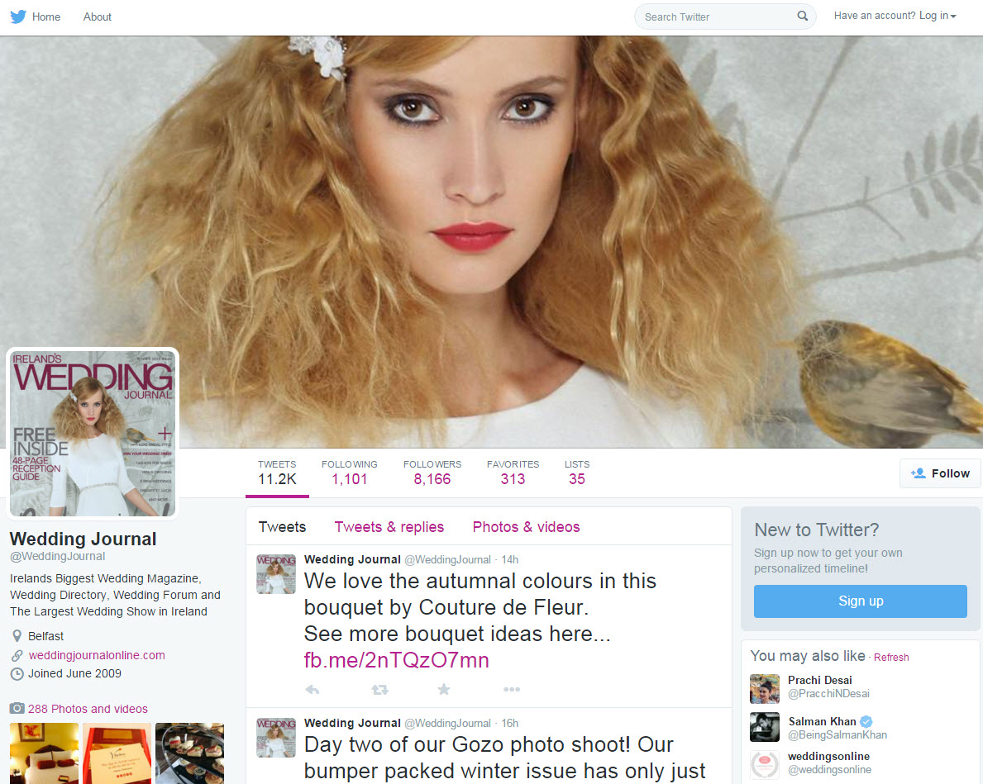
Task: Click the 'You may also like' heading
Action: pos(808,656)
